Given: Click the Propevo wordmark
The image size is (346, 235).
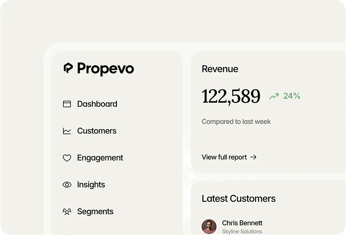Looking at the screenshot, I should [105, 69].
